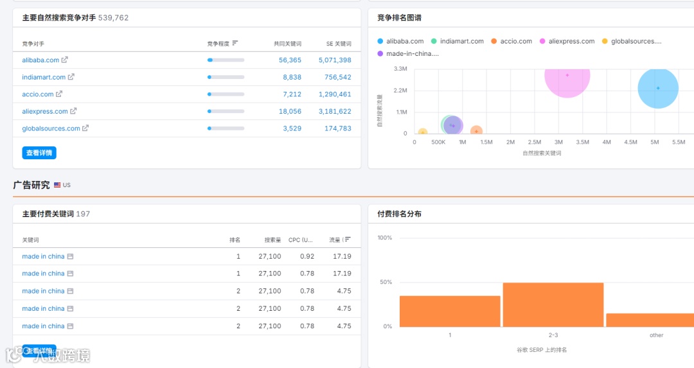Screen dimensions: 694x368
Task: Select purple made-in-china bubble in chart
Action: point(453,126)
